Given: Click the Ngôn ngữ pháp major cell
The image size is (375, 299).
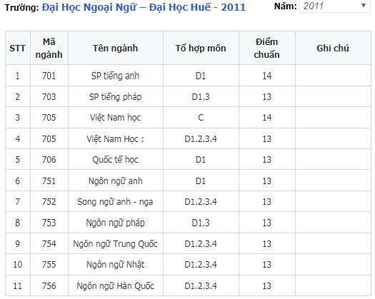Looking at the screenshot, I should coord(116,223).
